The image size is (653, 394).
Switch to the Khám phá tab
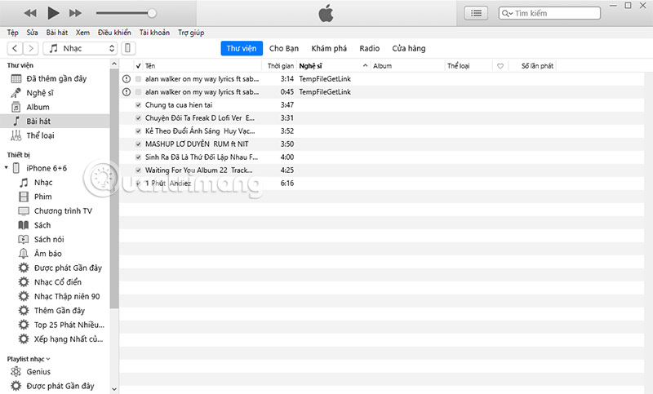pos(329,48)
